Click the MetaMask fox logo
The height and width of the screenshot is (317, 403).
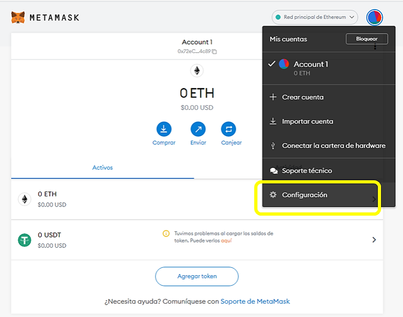click(x=18, y=18)
